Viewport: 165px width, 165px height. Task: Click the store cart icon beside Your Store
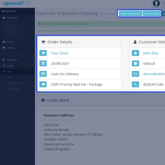(43, 53)
